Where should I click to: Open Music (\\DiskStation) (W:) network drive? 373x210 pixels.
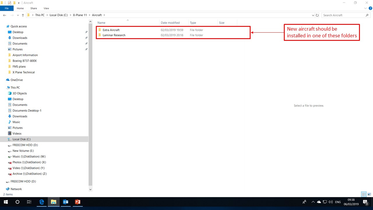point(29,157)
